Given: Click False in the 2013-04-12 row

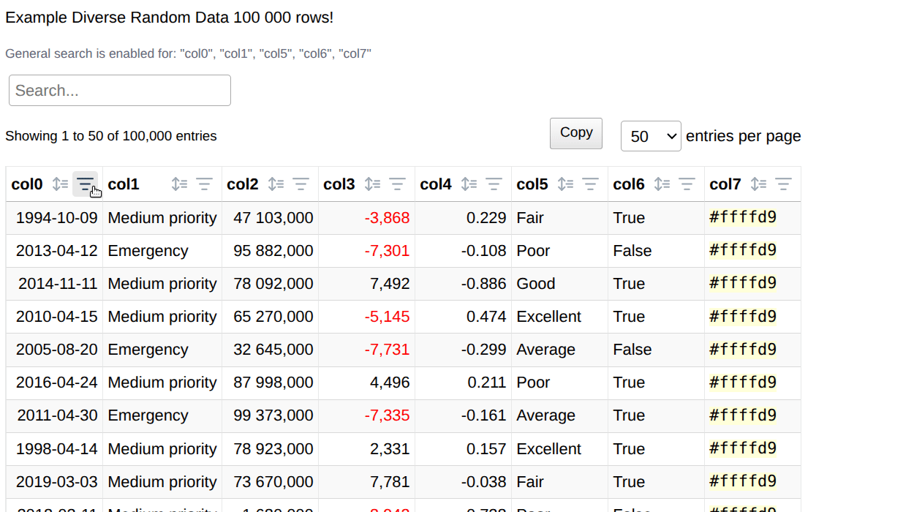Looking at the screenshot, I should 632,250.
